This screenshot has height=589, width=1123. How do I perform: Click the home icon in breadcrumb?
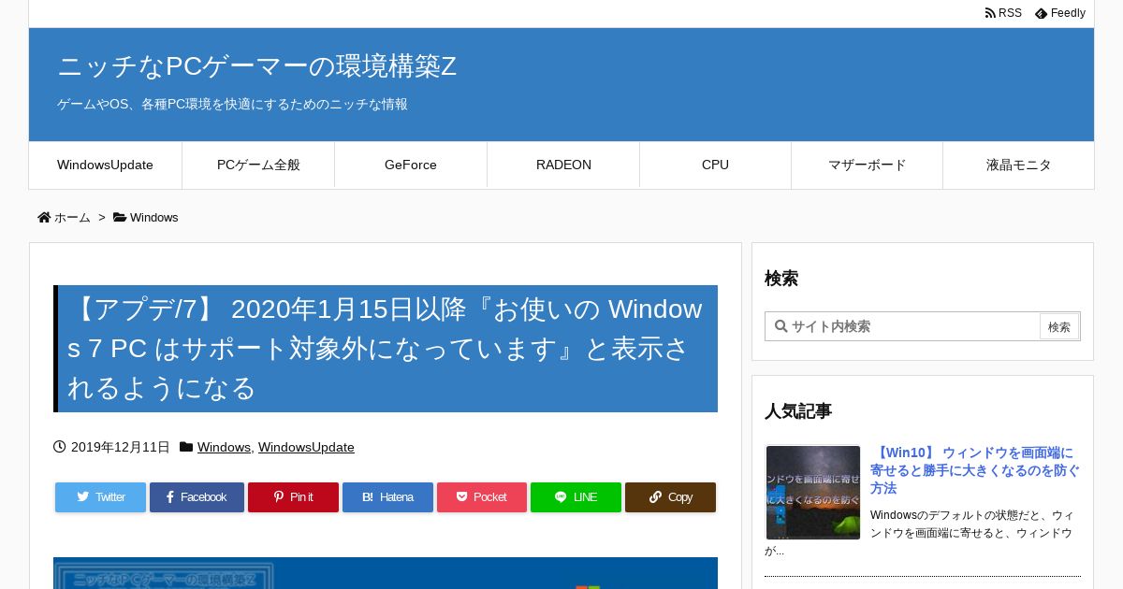click(44, 217)
